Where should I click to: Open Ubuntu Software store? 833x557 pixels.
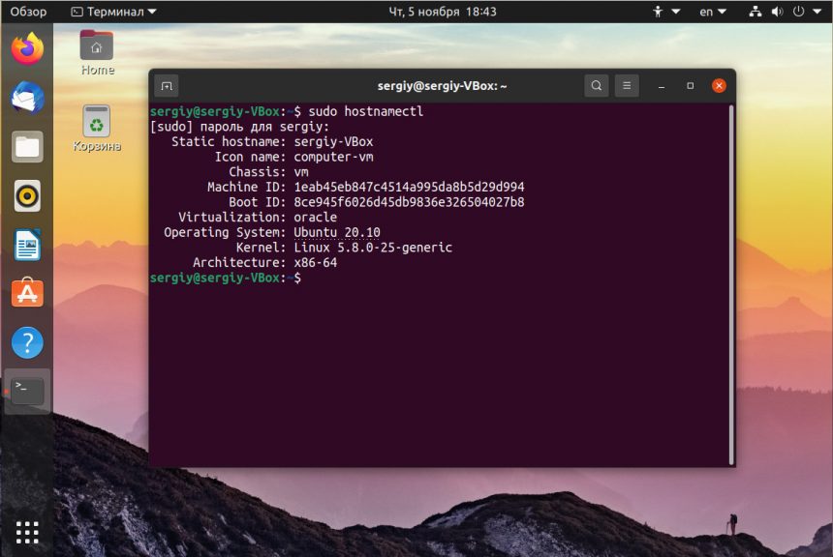coord(27,293)
